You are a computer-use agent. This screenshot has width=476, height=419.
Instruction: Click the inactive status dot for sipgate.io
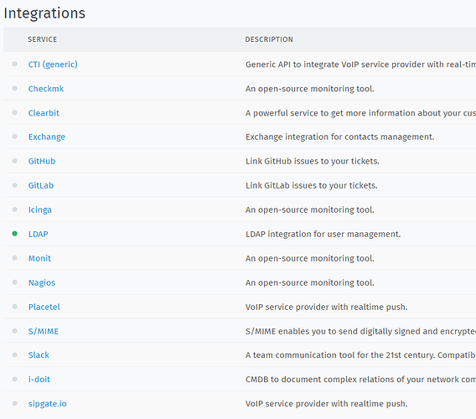14,403
